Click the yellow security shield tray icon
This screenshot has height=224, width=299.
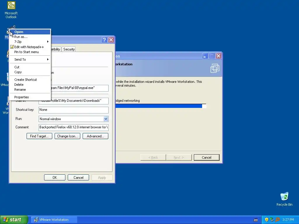tap(267, 220)
